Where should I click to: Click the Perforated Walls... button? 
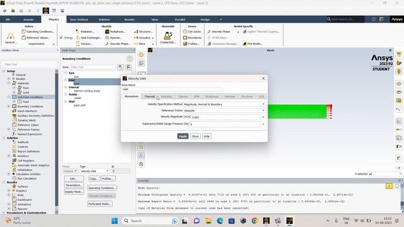click(x=100, y=204)
